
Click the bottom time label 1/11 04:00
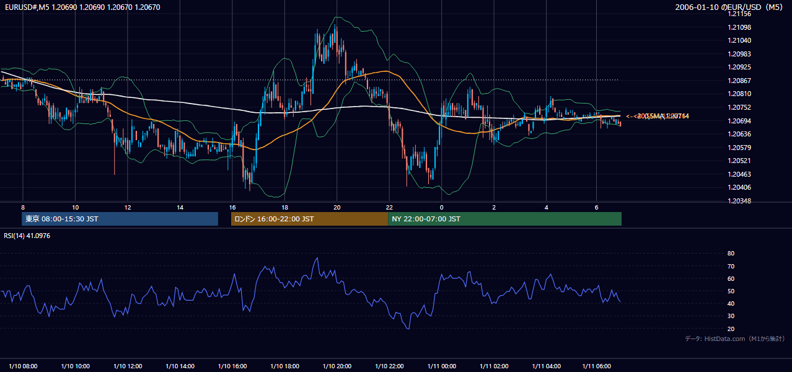coord(547,366)
